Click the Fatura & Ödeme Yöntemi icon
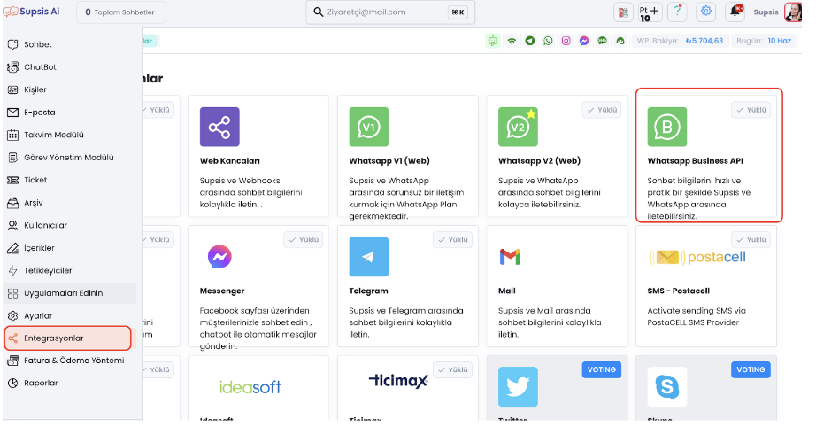 (13, 361)
